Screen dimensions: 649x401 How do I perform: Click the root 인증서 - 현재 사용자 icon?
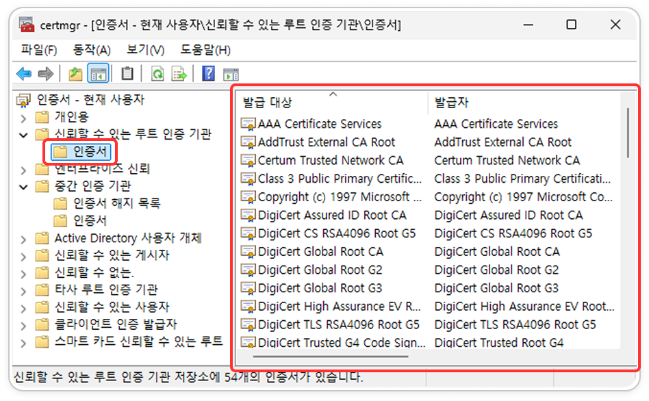[x=23, y=100]
